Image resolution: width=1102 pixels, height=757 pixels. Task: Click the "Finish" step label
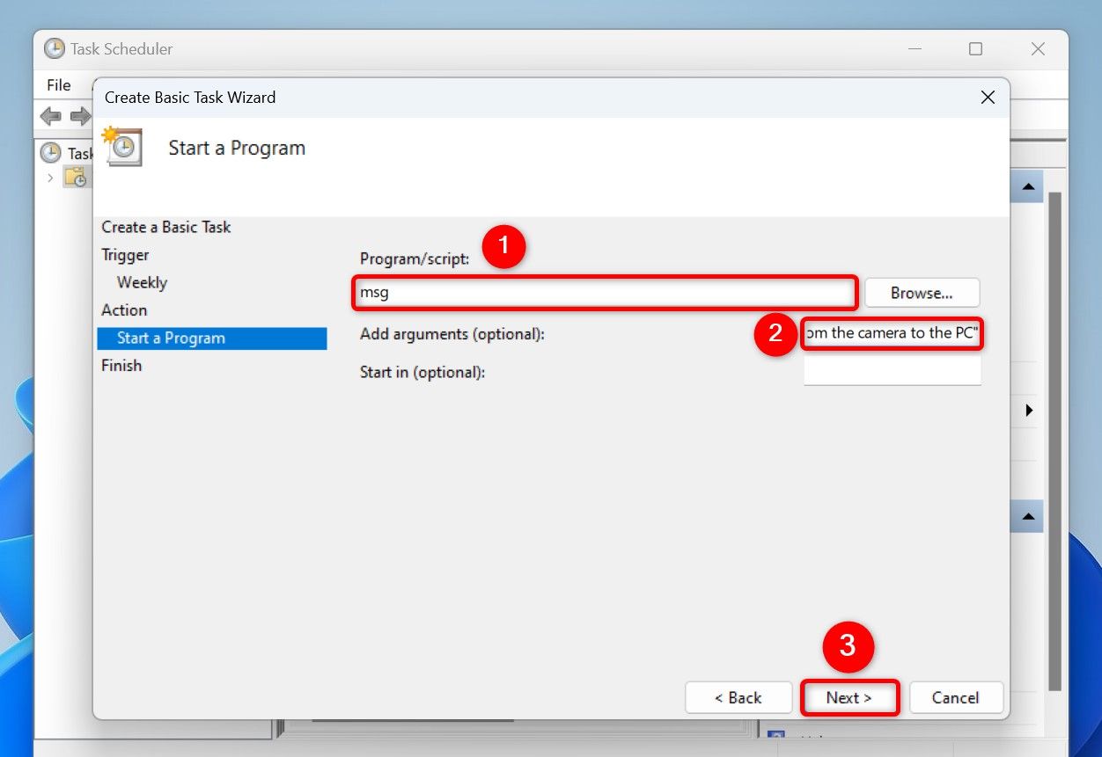[121, 365]
